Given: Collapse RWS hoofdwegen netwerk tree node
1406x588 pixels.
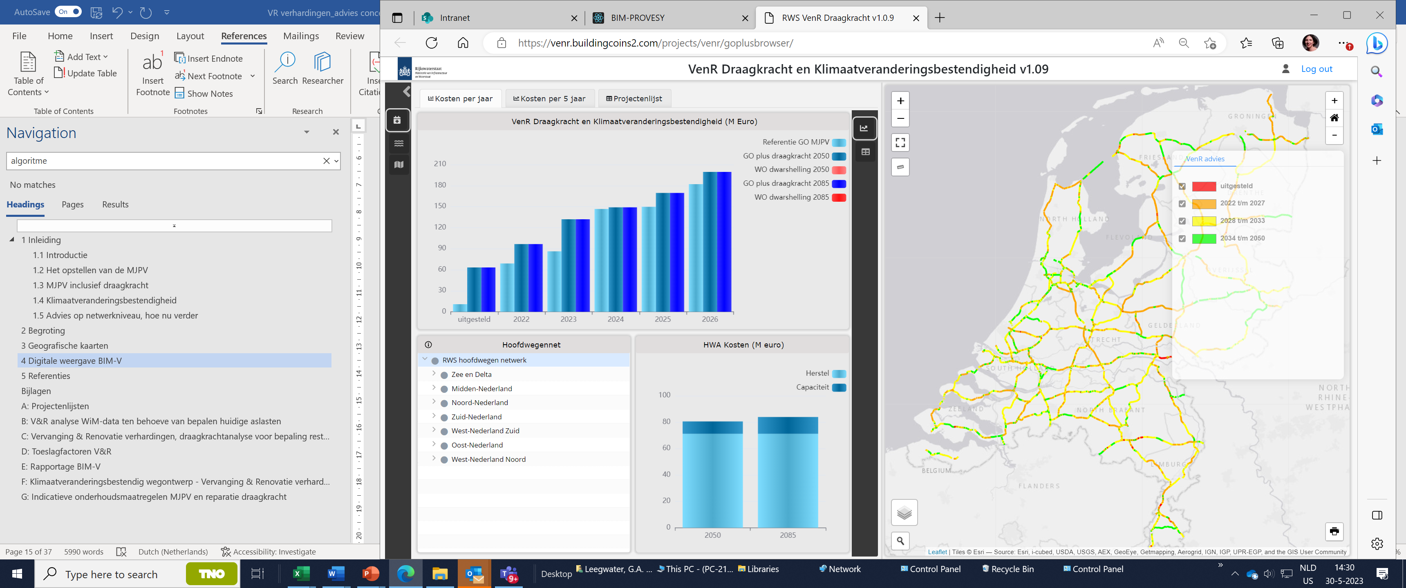Looking at the screenshot, I should [425, 359].
